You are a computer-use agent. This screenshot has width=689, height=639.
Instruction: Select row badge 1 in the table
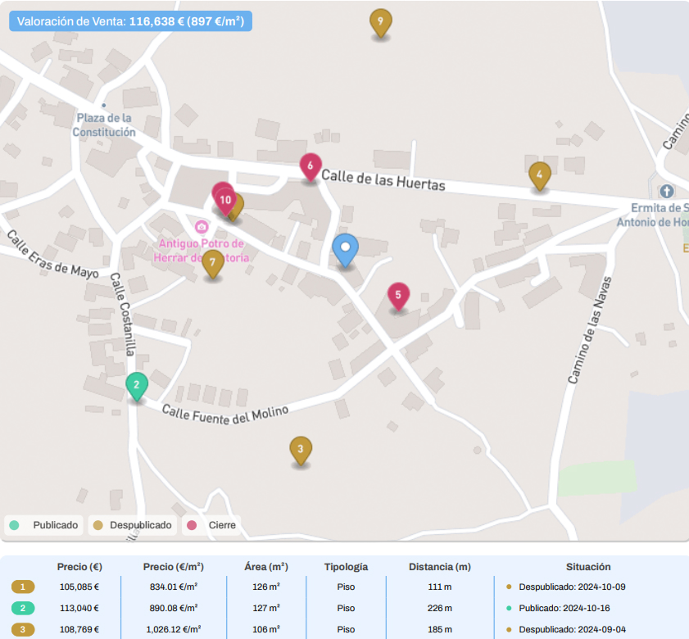[x=23, y=587]
